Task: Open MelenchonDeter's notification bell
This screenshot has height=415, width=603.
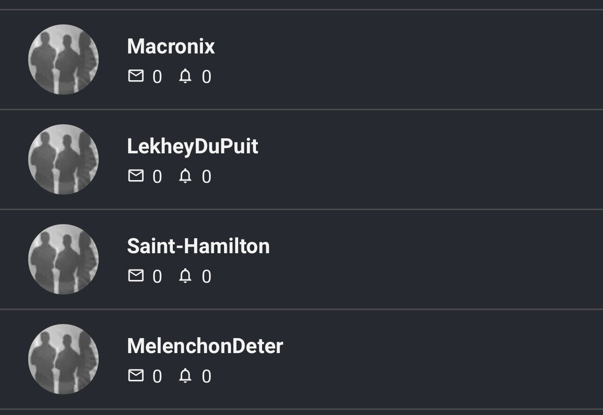Action: 186,375
